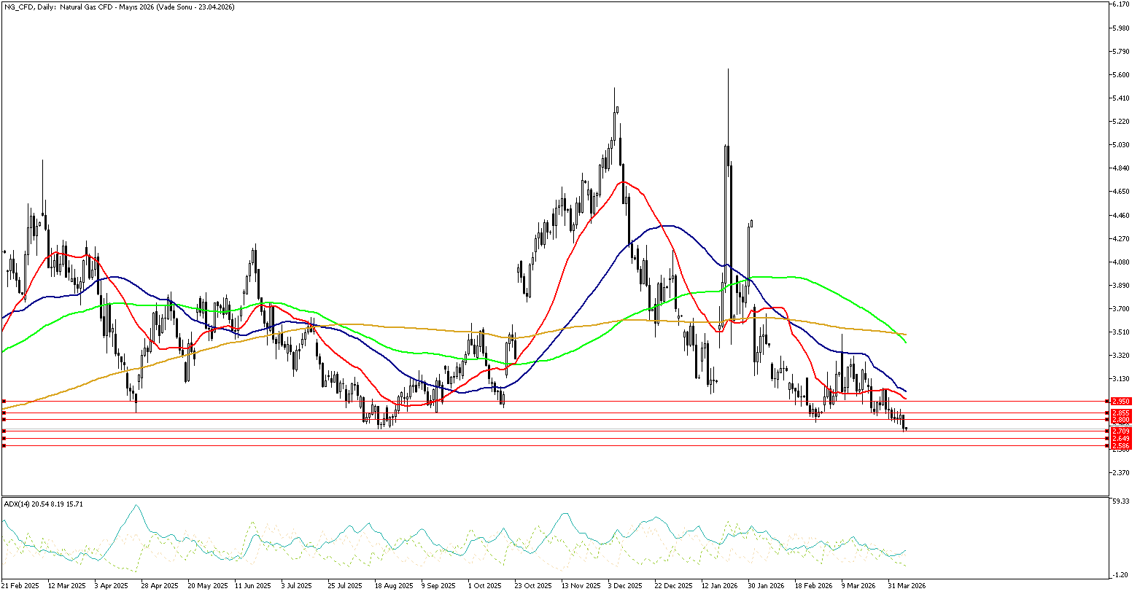The image size is (1140, 594).
Task: Select the 3.130 price axis label
Action: 1121,378
